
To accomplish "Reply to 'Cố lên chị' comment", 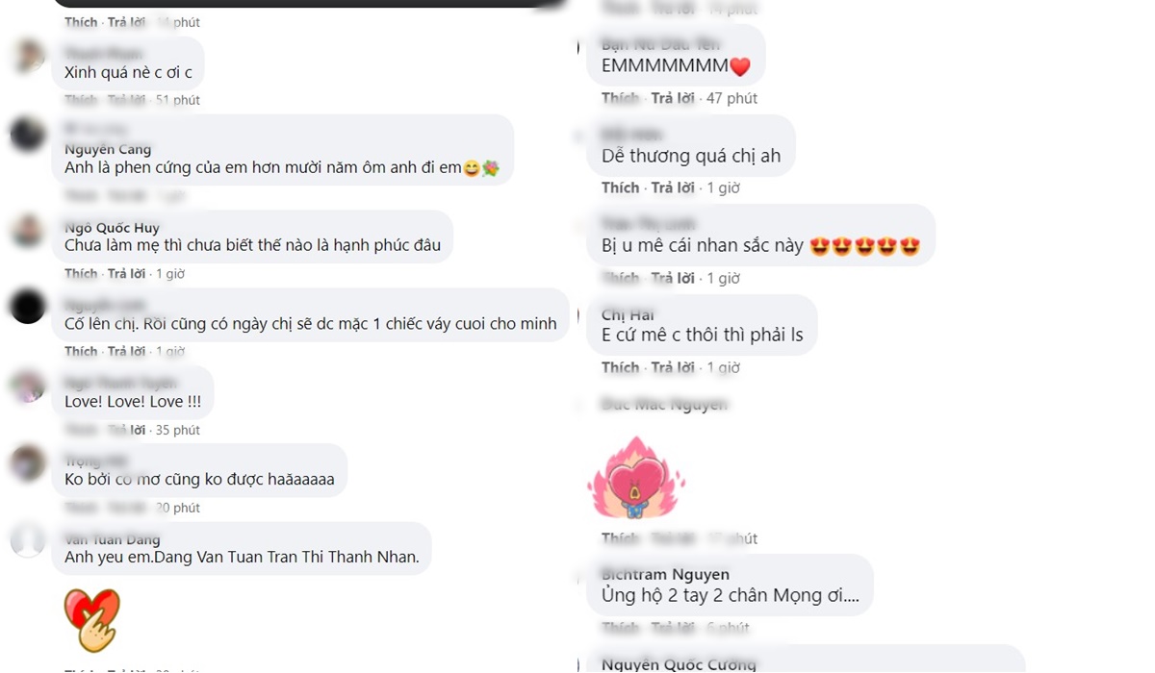I will point(126,352).
